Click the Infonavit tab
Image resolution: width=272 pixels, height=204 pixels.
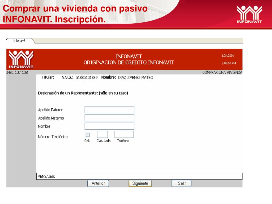19,41
